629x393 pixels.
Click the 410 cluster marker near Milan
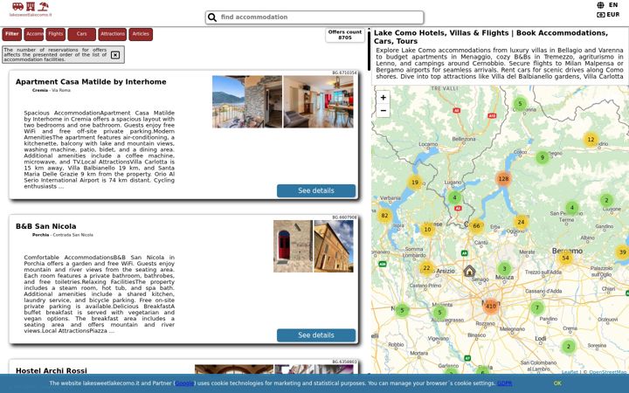(491, 307)
